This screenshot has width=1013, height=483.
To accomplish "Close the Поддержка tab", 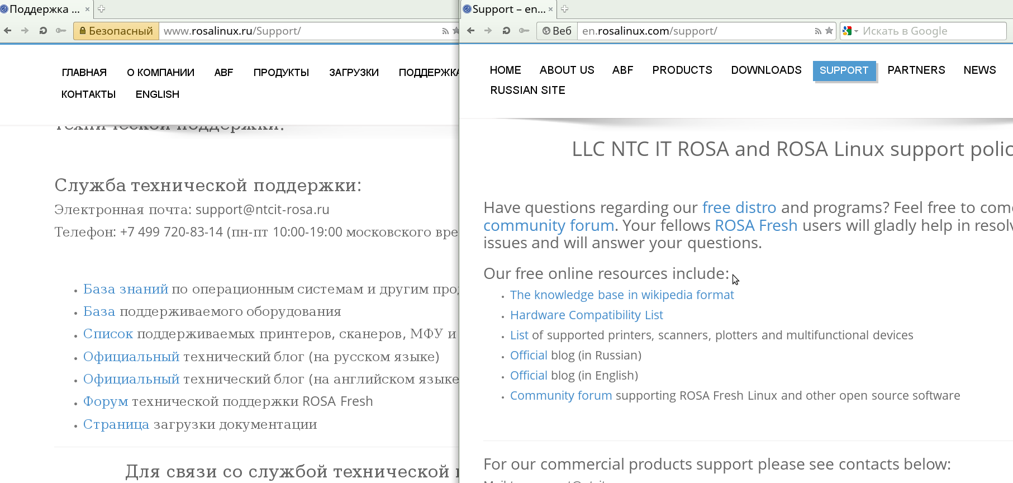I will coord(87,10).
